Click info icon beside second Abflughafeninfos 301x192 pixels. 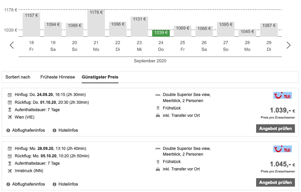click(x=8, y=184)
